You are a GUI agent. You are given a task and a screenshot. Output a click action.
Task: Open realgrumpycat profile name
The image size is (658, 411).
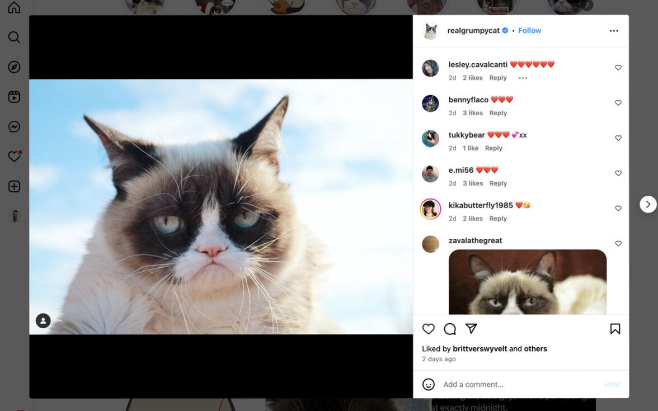(x=473, y=31)
